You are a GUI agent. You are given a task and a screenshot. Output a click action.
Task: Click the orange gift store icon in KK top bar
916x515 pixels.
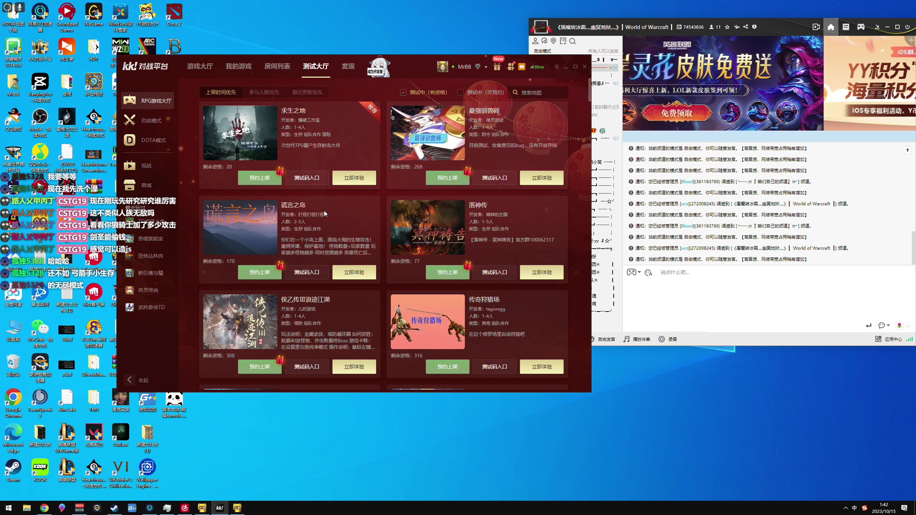click(x=522, y=67)
